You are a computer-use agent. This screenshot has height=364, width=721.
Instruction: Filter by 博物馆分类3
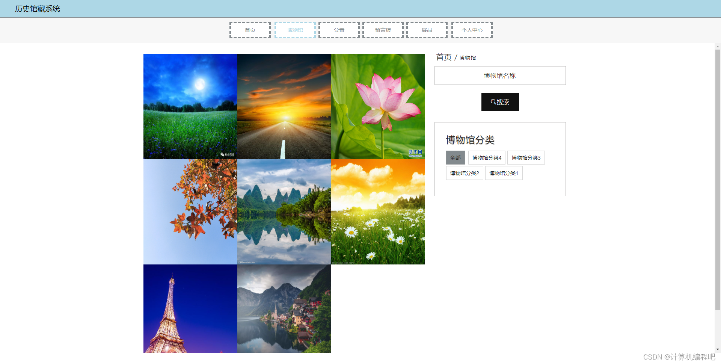click(x=526, y=157)
